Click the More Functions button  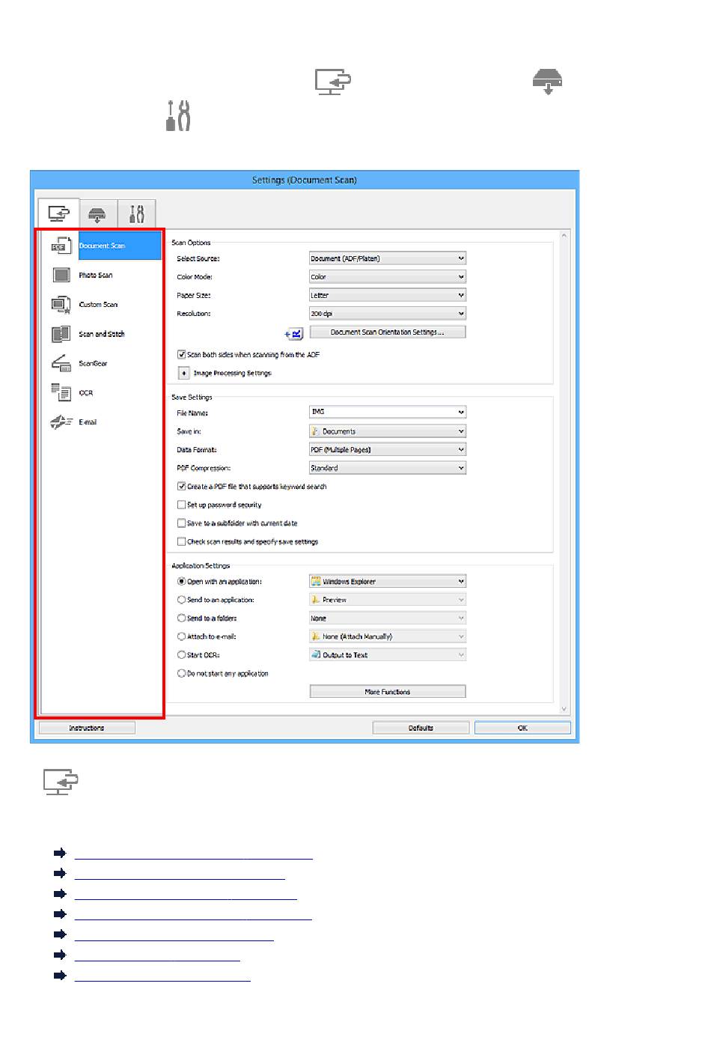[x=388, y=692]
